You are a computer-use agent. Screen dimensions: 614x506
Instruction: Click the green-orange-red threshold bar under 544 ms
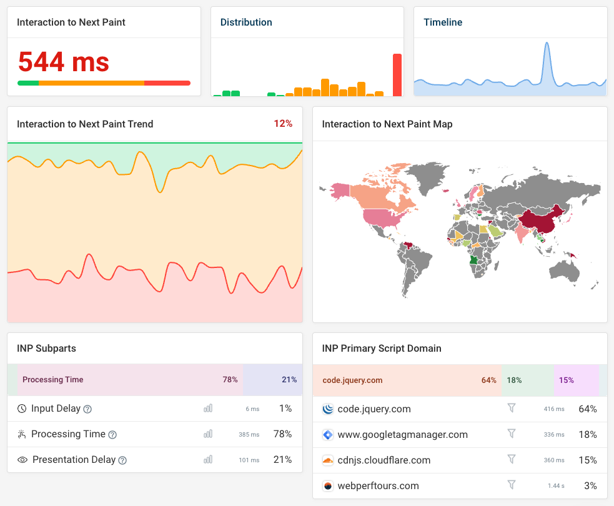pyautogui.click(x=104, y=82)
